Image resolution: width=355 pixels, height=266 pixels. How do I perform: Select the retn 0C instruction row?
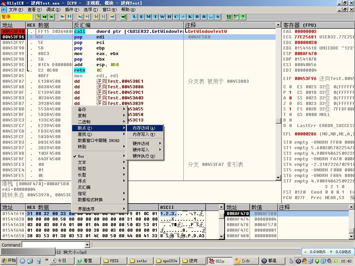pos(138,70)
